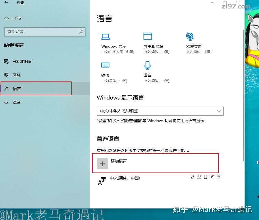Viewport: 259px width, 220px height.
Task: Click the text-to-speech feature icon
Action: [199, 177]
